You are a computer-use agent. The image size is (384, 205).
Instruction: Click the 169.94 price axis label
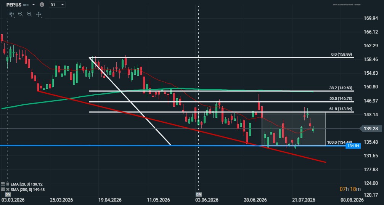click(371, 18)
